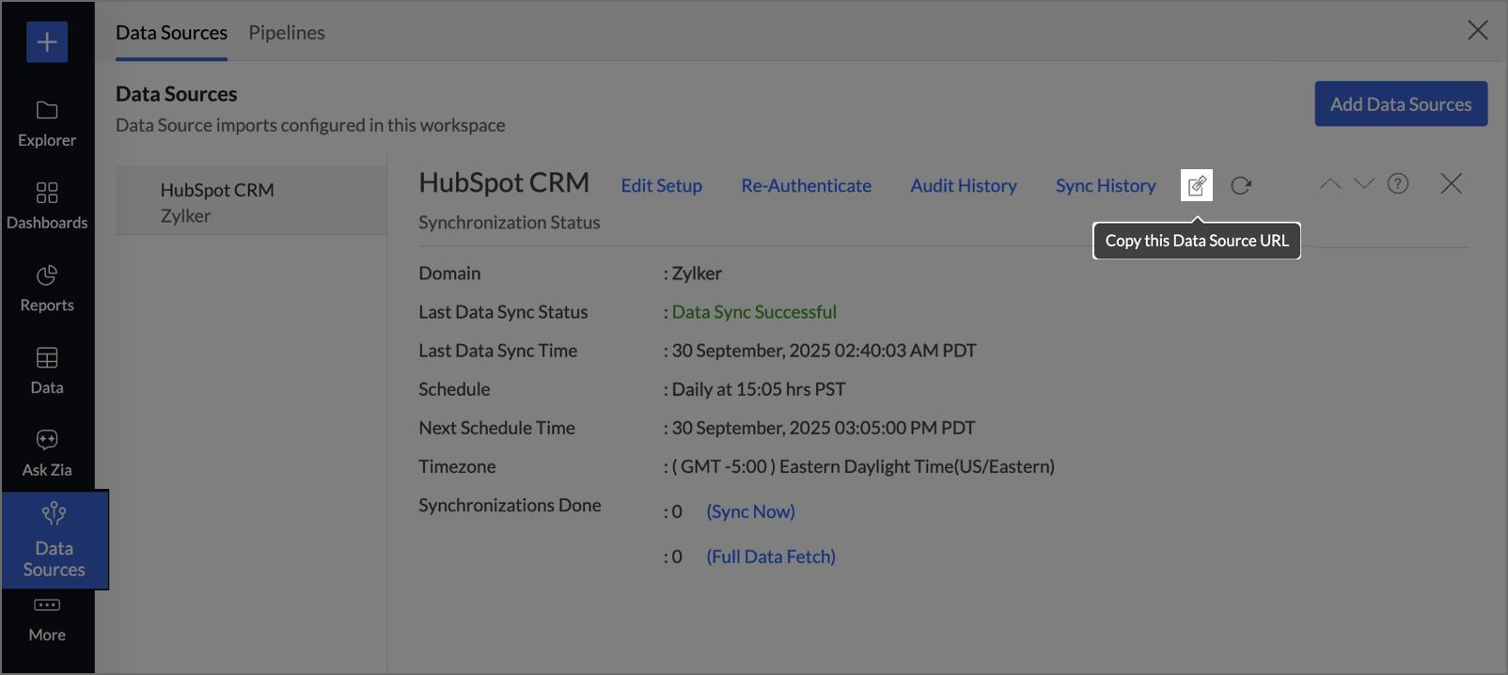Select the Data Sources tab
Screen dimensions: 1508x675
[x=171, y=33]
